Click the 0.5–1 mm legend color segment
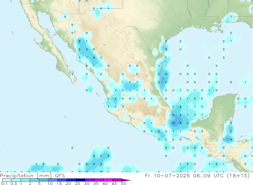This screenshot has height=185, width=253. pos(16,180)
